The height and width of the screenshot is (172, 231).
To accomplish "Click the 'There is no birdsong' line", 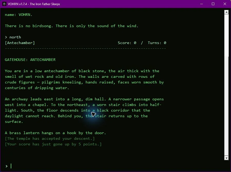I will pos(72,26).
